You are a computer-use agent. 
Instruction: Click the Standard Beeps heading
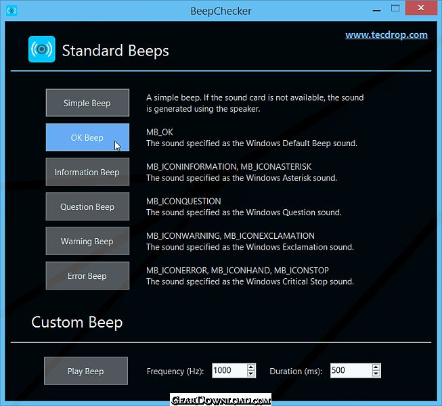[x=116, y=51]
